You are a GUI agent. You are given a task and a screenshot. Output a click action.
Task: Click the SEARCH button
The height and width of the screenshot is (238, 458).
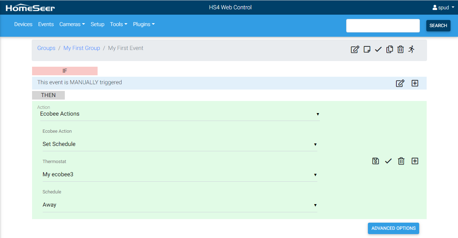(x=438, y=26)
